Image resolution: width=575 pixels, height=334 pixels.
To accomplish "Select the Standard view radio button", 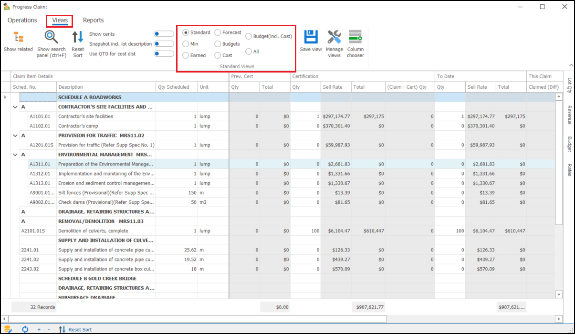I will [x=186, y=32].
